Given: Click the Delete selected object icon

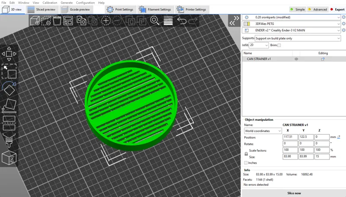Looking at the screenshot, I should coord(46,21).
